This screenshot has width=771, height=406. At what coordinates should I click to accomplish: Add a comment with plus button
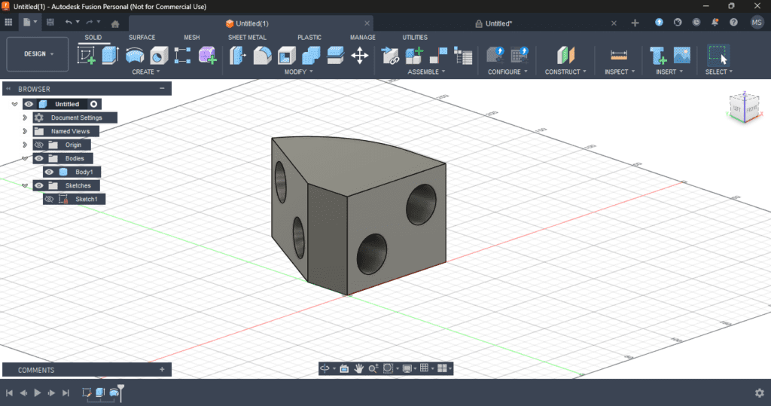[162, 370]
